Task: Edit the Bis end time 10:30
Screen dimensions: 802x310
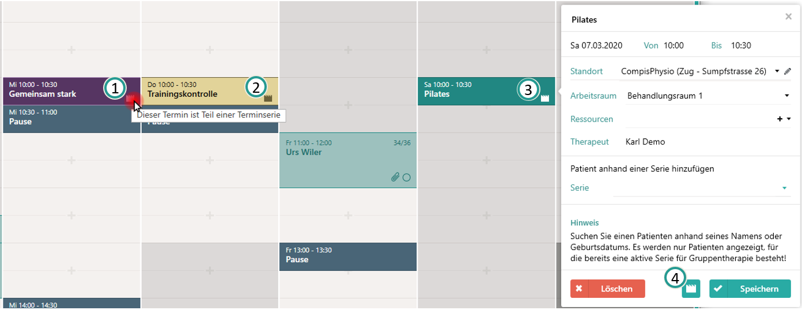Action: 741,45
